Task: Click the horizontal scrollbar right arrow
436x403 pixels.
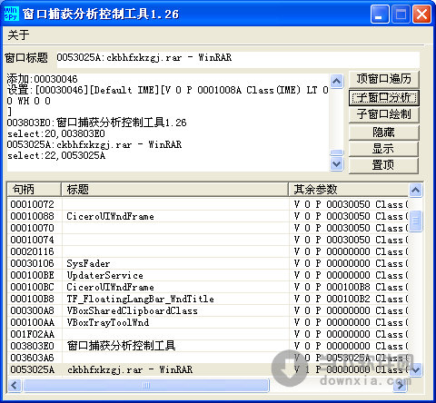Action: (401, 385)
